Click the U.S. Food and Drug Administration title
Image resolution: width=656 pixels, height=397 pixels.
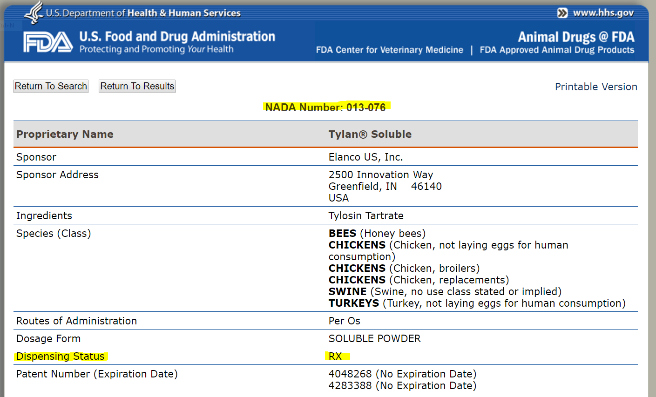tap(177, 37)
